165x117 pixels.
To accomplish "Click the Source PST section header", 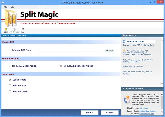I will [x=61, y=42].
